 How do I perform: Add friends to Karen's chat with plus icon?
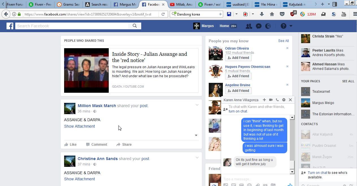click(x=264, y=100)
